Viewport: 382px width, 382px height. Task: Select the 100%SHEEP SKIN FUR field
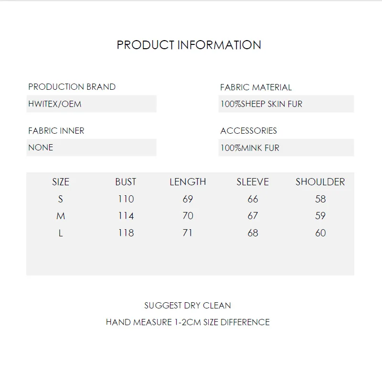[x=286, y=104]
